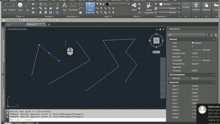220x124 pixels.
Task: Click the Linetype scale value 1.0000
Action: [195, 53]
